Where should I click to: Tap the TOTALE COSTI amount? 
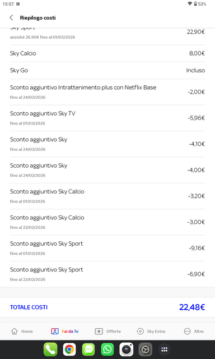(x=192, y=307)
